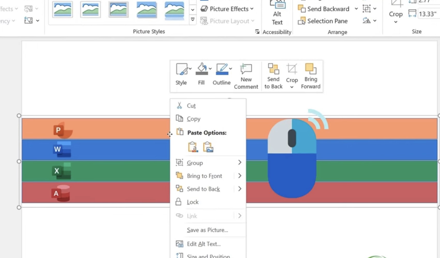Open the Send Backward dropdown arrow

click(356, 9)
